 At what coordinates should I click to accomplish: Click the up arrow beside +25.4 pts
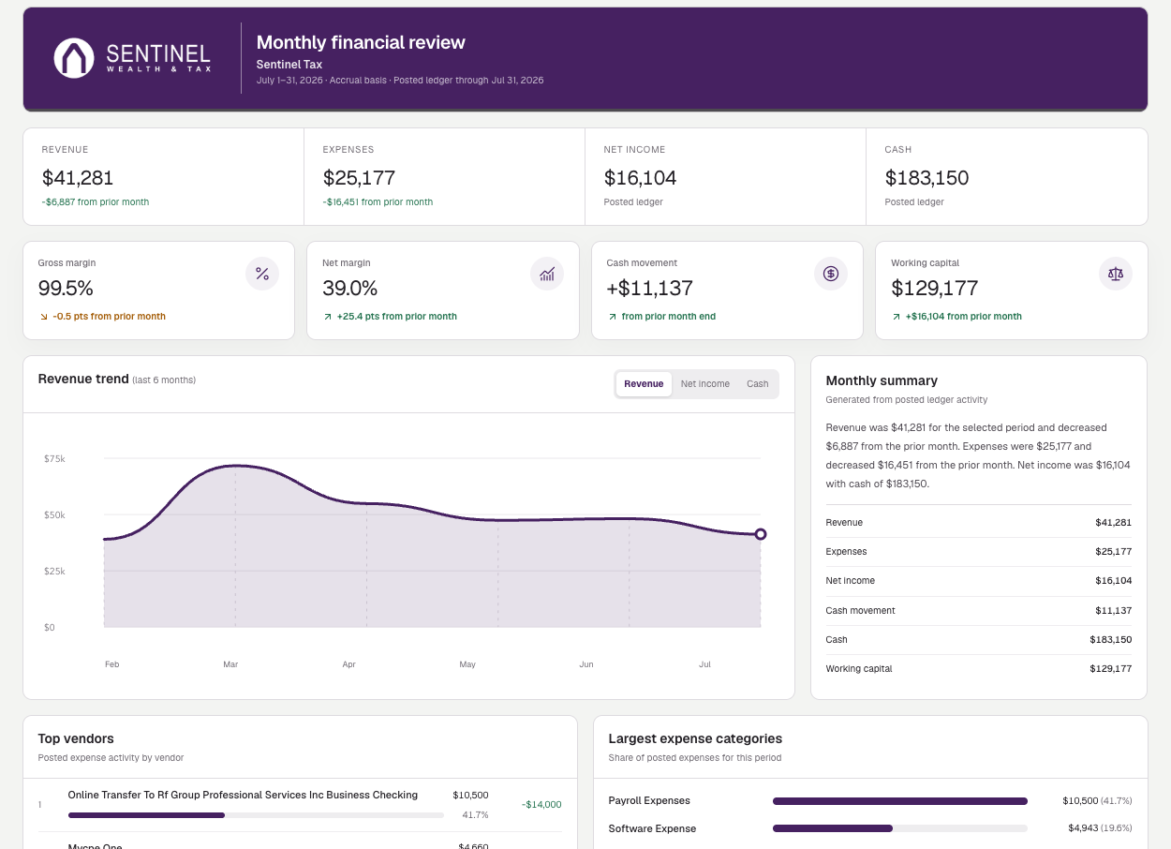pyautogui.click(x=328, y=317)
